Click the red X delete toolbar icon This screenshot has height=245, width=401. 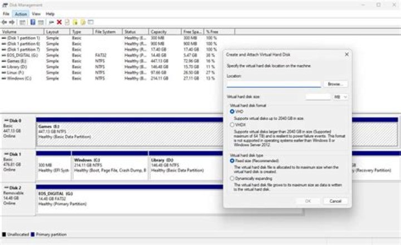(59, 22)
